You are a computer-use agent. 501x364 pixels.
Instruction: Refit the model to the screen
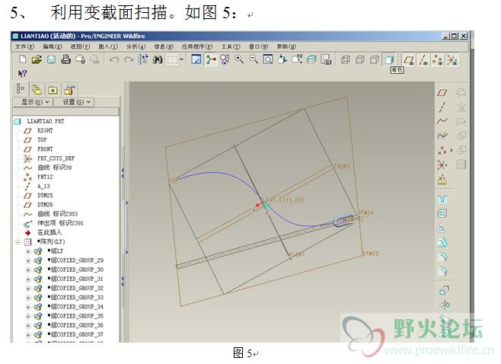coord(268,59)
